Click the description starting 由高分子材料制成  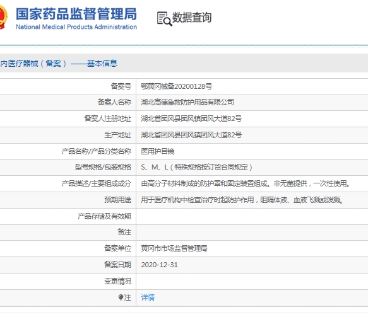pyautogui.click(x=246, y=183)
